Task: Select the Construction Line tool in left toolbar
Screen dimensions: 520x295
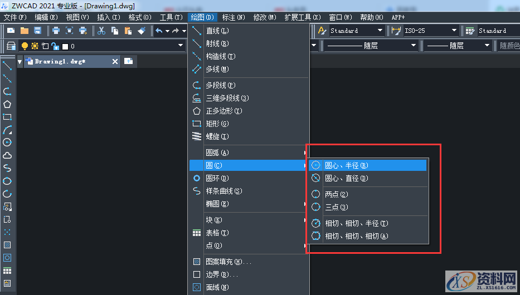Action: [7, 78]
